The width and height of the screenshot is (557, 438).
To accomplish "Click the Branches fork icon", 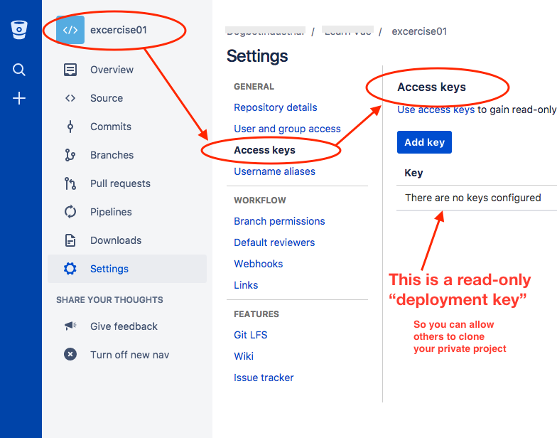I will [70, 155].
